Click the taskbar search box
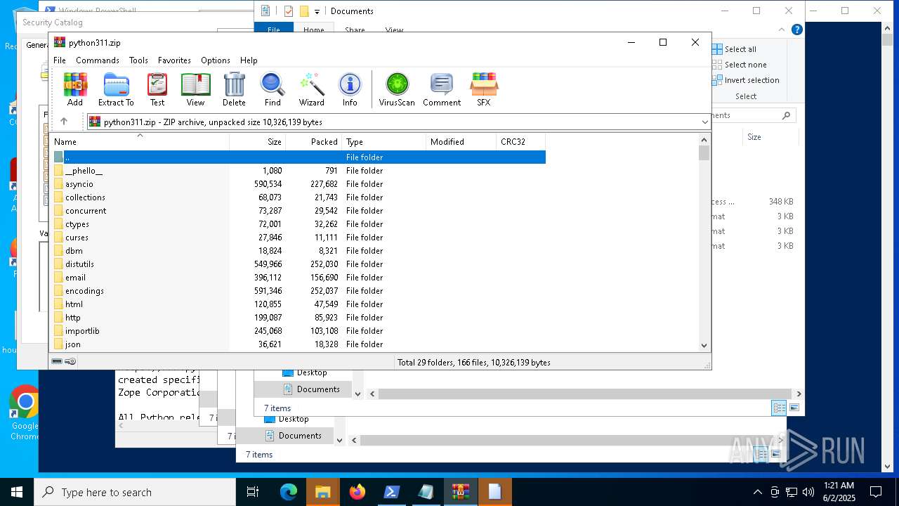The height and width of the screenshot is (506, 899). coord(135,492)
